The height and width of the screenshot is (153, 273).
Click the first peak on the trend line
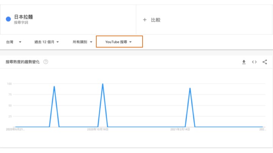tap(54, 87)
